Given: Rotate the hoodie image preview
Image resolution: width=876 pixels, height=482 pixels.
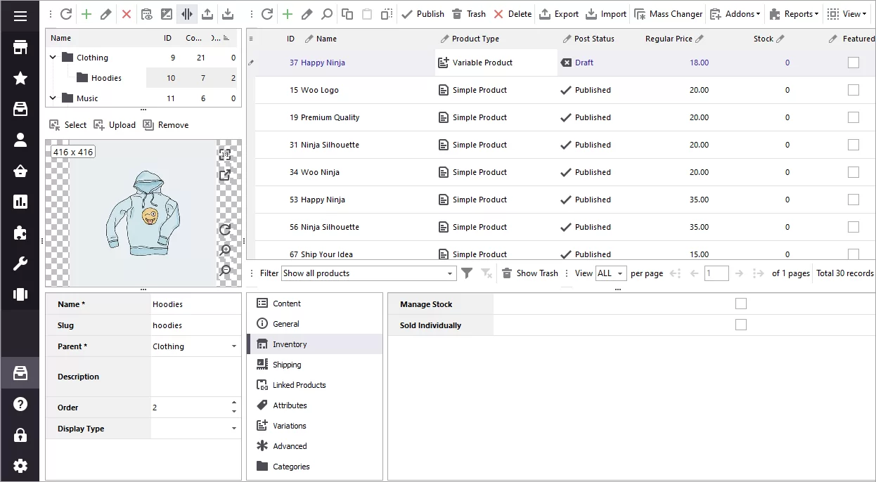Looking at the screenshot, I should click(225, 230).
